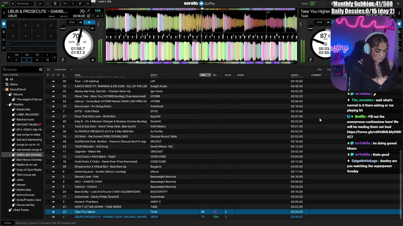Click the 12A key display on deck 1

point(98,11)
